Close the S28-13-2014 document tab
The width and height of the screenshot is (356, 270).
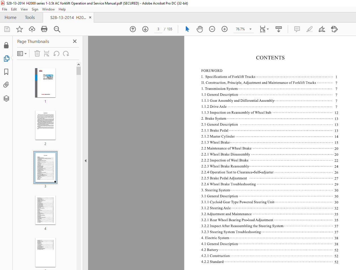[90, 18]
